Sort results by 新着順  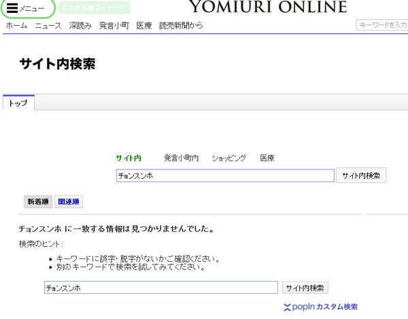point(38,202)
